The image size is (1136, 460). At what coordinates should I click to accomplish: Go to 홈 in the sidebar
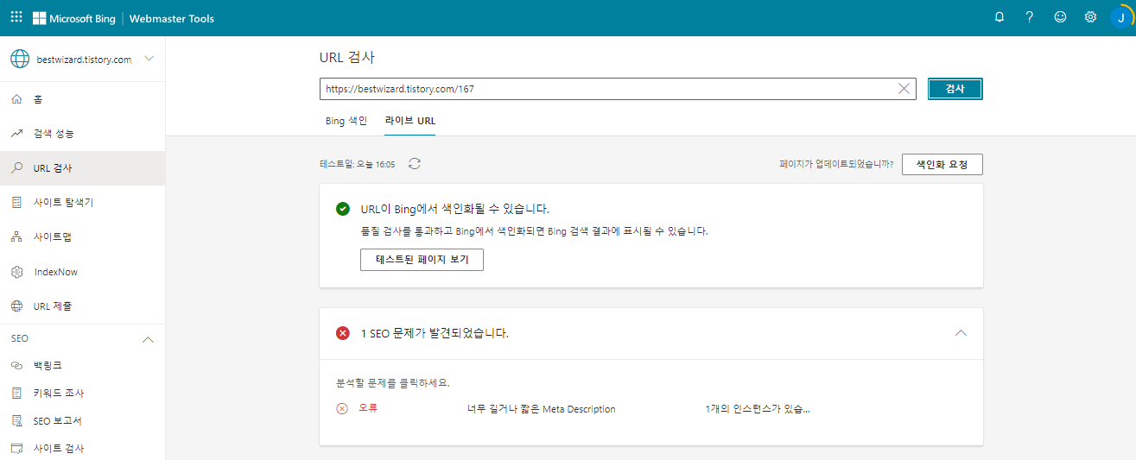[x=82, y=99]
